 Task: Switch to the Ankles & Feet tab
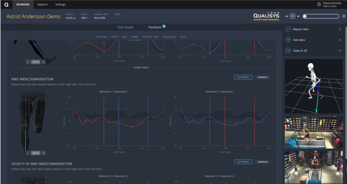point(150,36)
